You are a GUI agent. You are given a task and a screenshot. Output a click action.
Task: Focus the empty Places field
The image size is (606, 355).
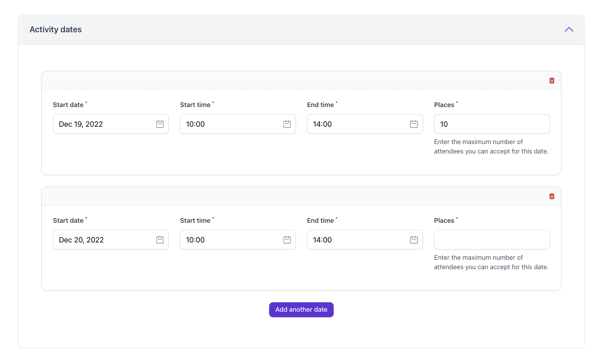(492, 240)
